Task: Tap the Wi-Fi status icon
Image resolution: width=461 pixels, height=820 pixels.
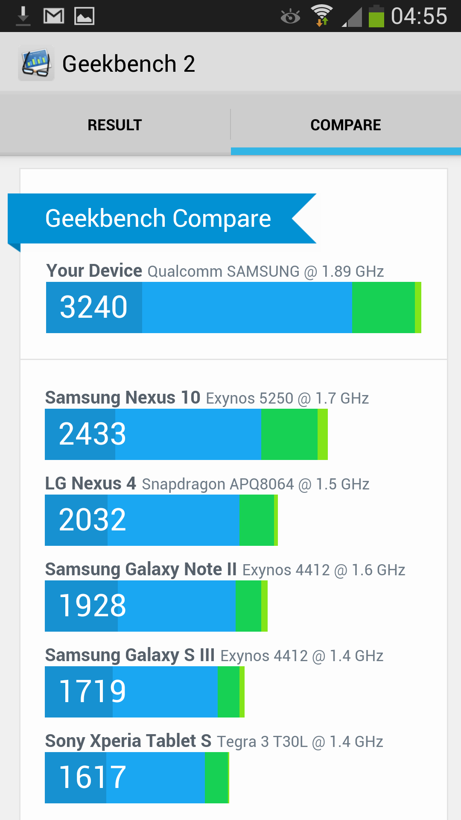Action: coord(322,16)
